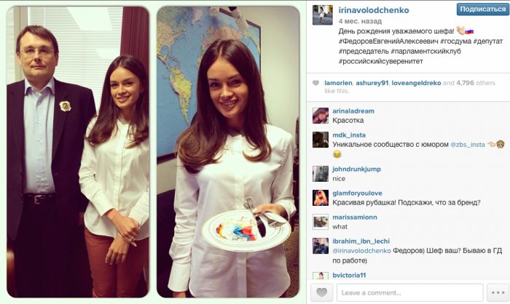Click the Leave a comment input field

coord(409,292)
